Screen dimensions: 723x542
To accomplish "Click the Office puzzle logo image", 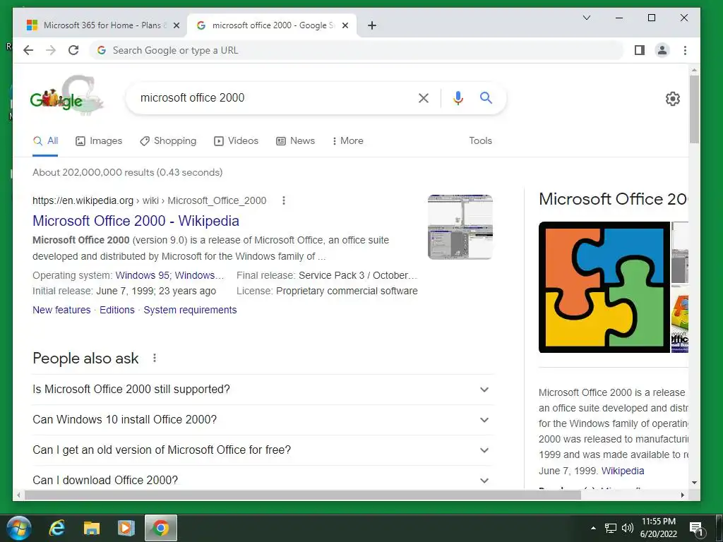I will tap(604, 287).
